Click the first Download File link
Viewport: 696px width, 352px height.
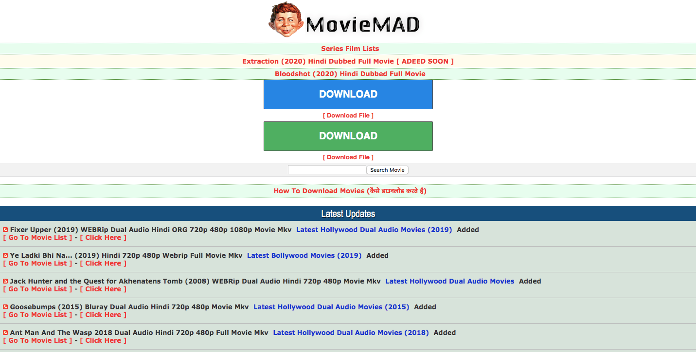point(348,115)
